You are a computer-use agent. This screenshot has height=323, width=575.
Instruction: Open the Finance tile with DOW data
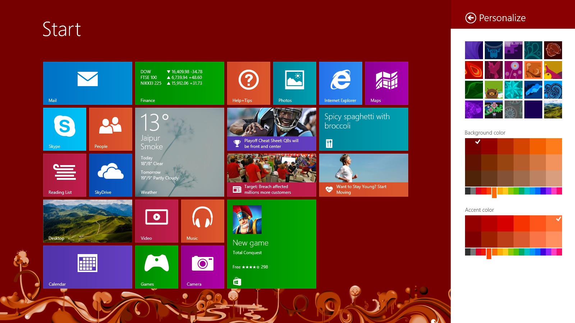(180, 83)
